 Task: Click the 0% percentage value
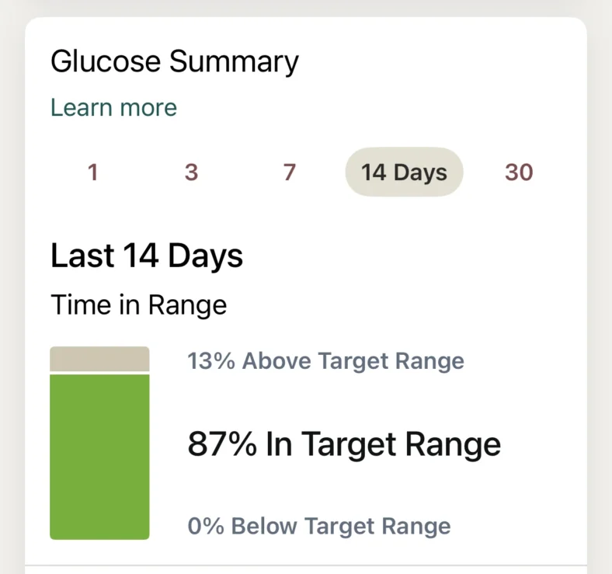point(206,526)
